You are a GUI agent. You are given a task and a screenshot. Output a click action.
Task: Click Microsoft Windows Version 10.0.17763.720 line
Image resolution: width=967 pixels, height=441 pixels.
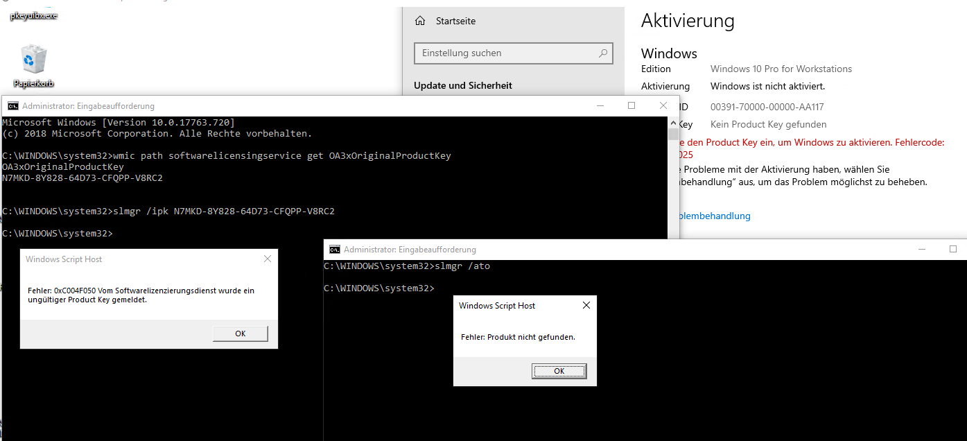119,122
